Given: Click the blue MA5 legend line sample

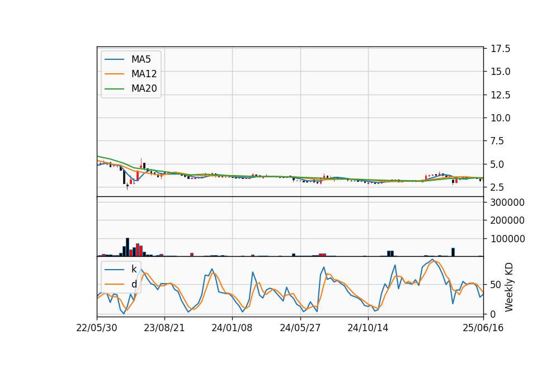Looking at the screenshot, I should tap(114, 60).
